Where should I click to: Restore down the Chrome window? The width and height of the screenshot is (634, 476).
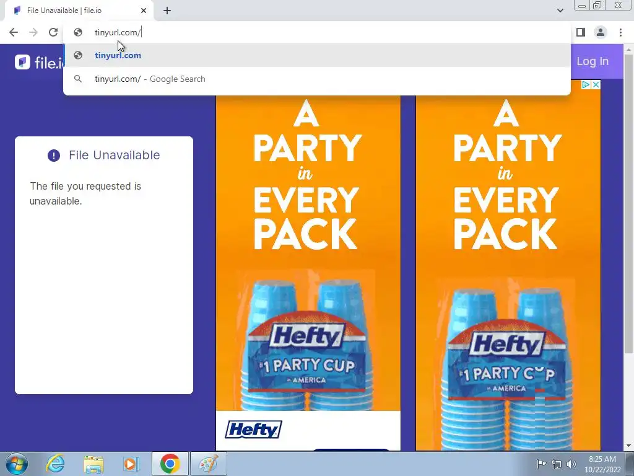(x=597, y=5)
